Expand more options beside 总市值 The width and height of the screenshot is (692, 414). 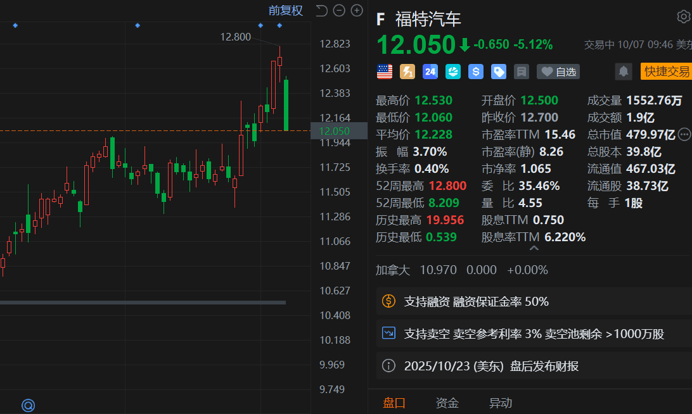684,134
